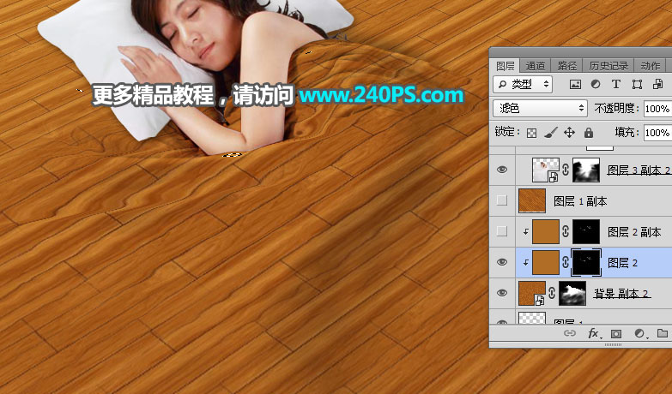Create a new group folder icon
The width and height of the screenshot is (672, 394).
click(663, 333)
